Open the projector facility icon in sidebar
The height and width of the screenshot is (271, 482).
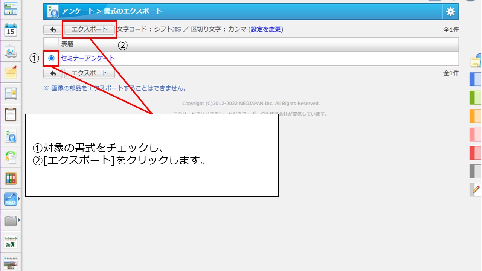click(x=11, y=52)
